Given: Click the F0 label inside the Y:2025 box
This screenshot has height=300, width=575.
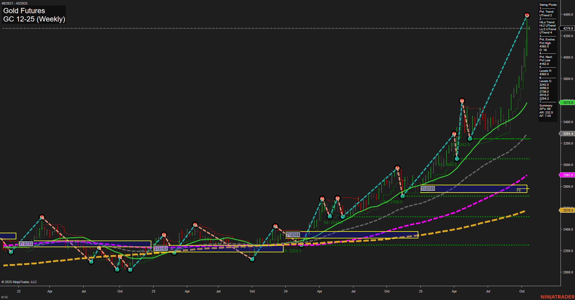Looking at the screenshot, I should [519, 190].
